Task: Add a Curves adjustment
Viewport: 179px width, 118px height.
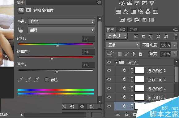Action: pos(137,3)
